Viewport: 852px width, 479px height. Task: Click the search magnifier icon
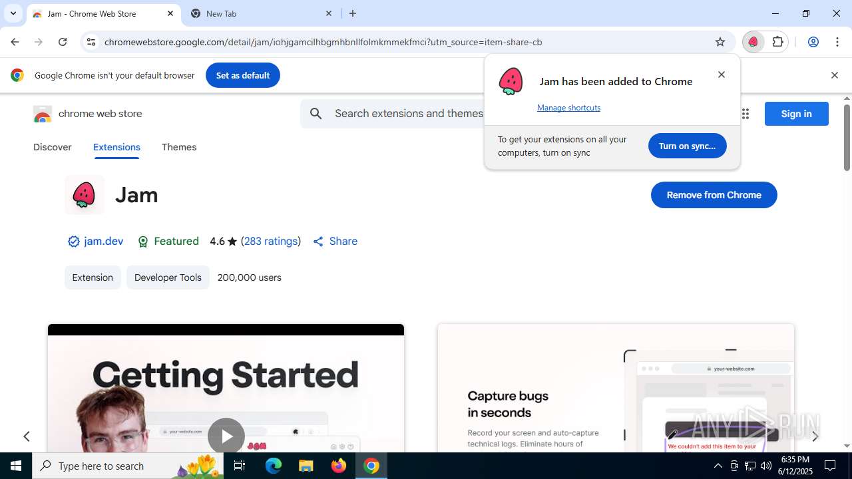316,114
